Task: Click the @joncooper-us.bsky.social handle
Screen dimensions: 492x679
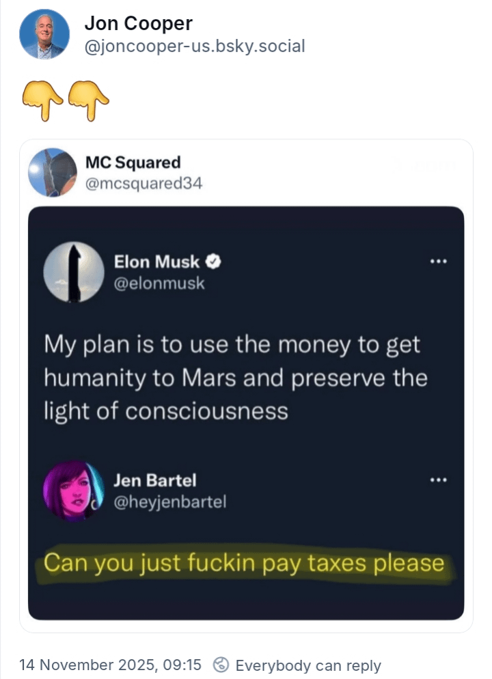Action: click(x=194, y=46)
